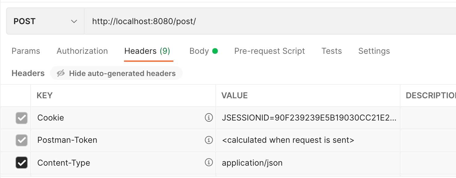456x178 pixels.
Task: Select the Headers (9) tab
Action: 147,51
